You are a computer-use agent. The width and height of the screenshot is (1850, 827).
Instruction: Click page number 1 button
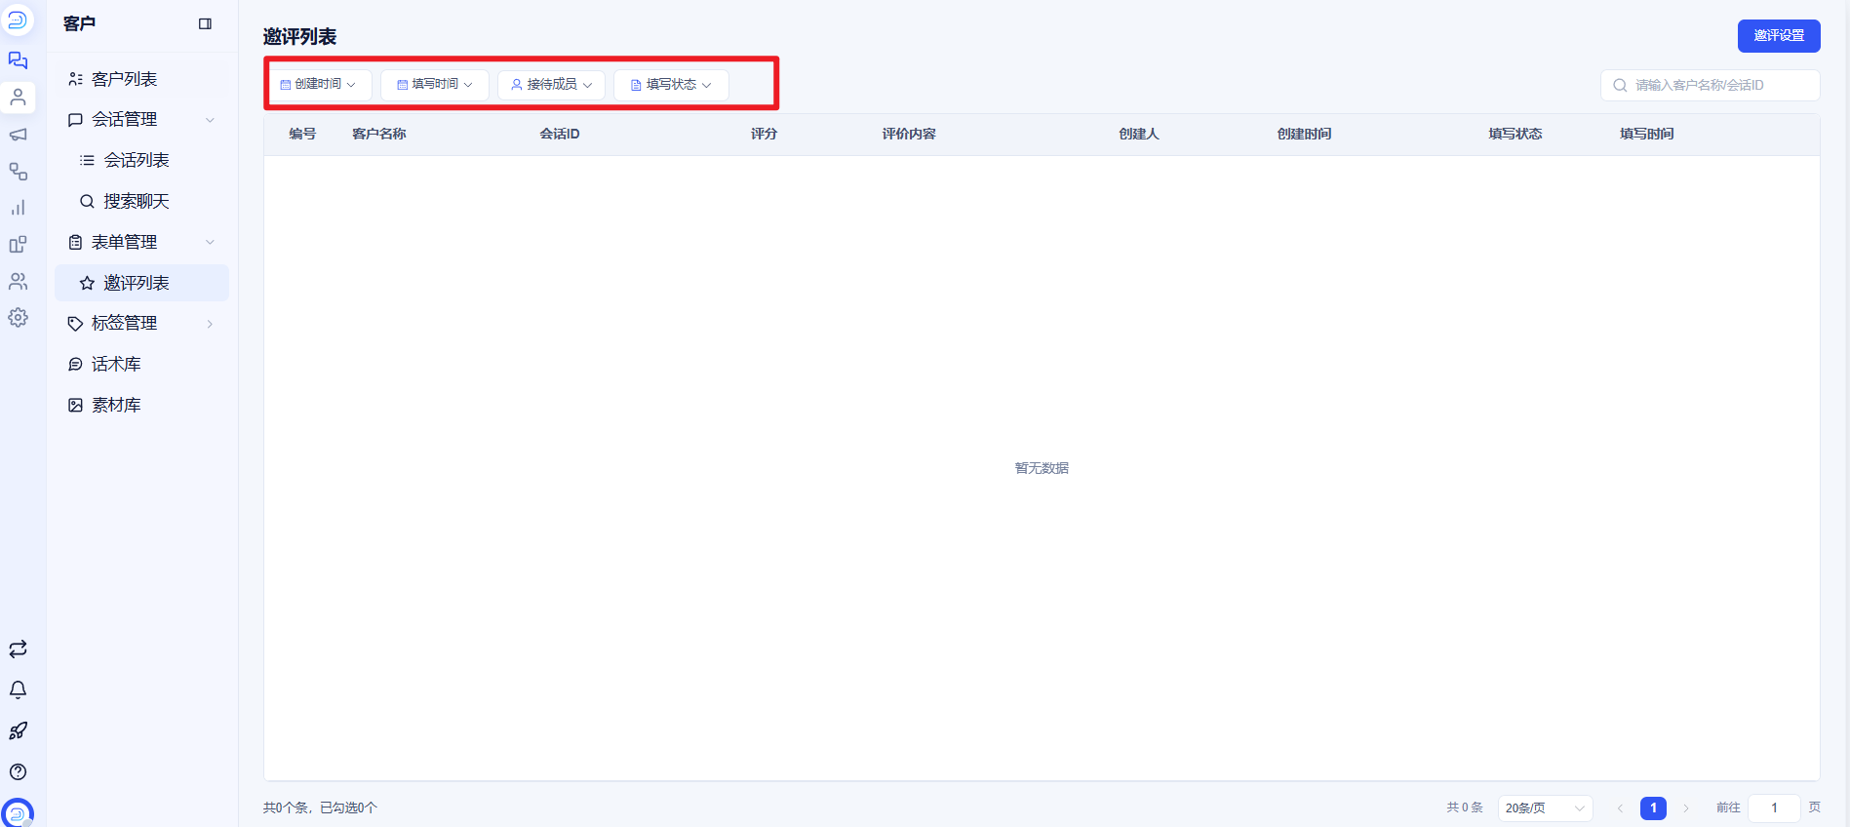tap(1653, 808)
